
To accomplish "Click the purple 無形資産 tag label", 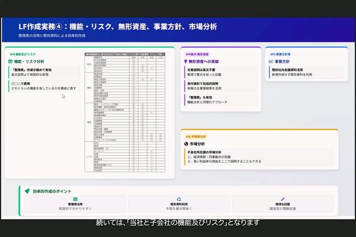I will [197, 54].
